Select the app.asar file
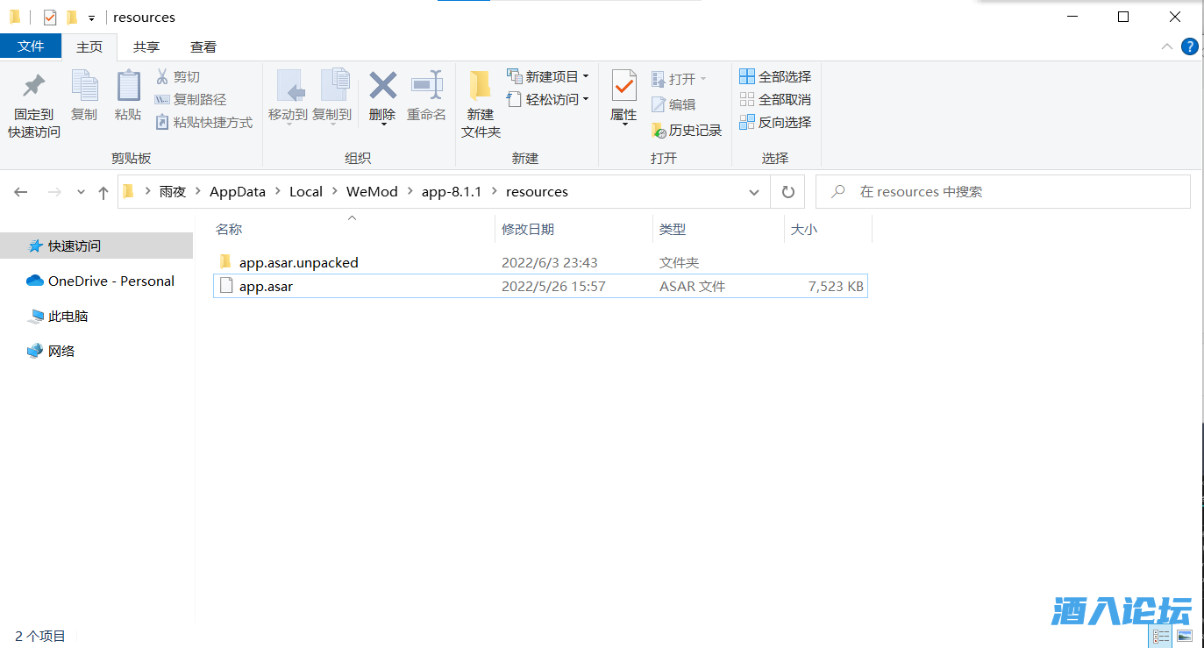 click(266, 286)
